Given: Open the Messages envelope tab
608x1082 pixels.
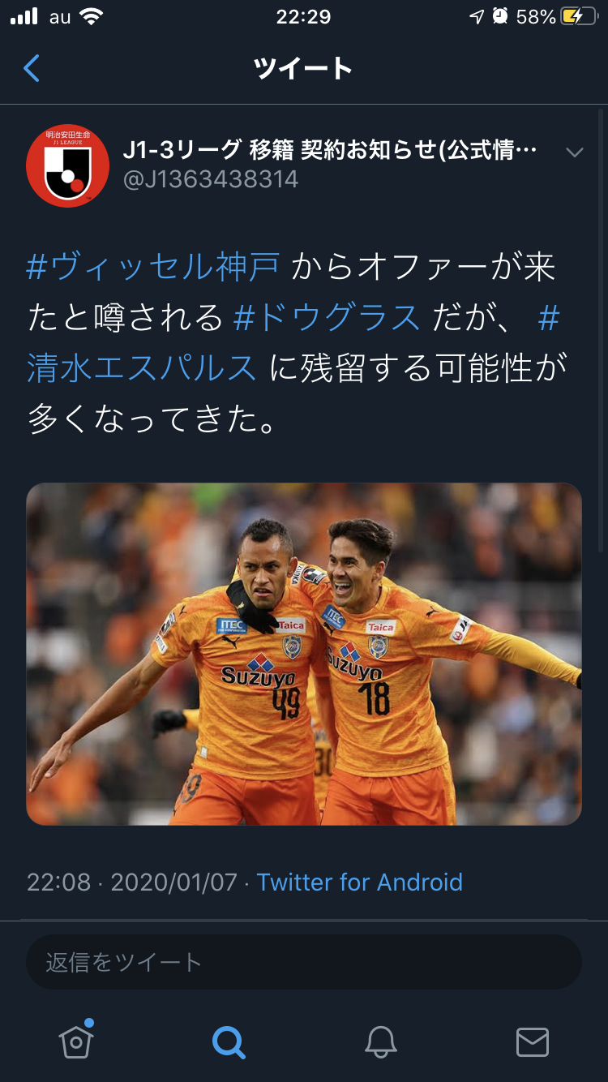Looking at the screenshot, I should tap(533, 1041).
